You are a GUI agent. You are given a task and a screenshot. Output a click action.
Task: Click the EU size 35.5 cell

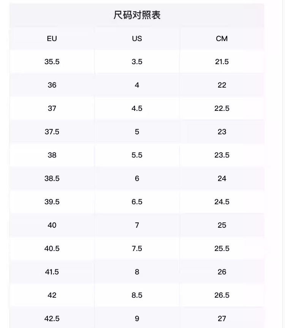click(x=52, y=62)
